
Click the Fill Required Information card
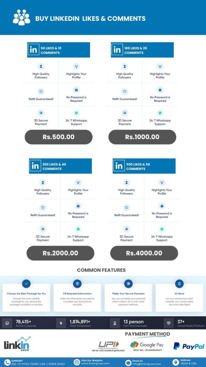pos(77,298)
